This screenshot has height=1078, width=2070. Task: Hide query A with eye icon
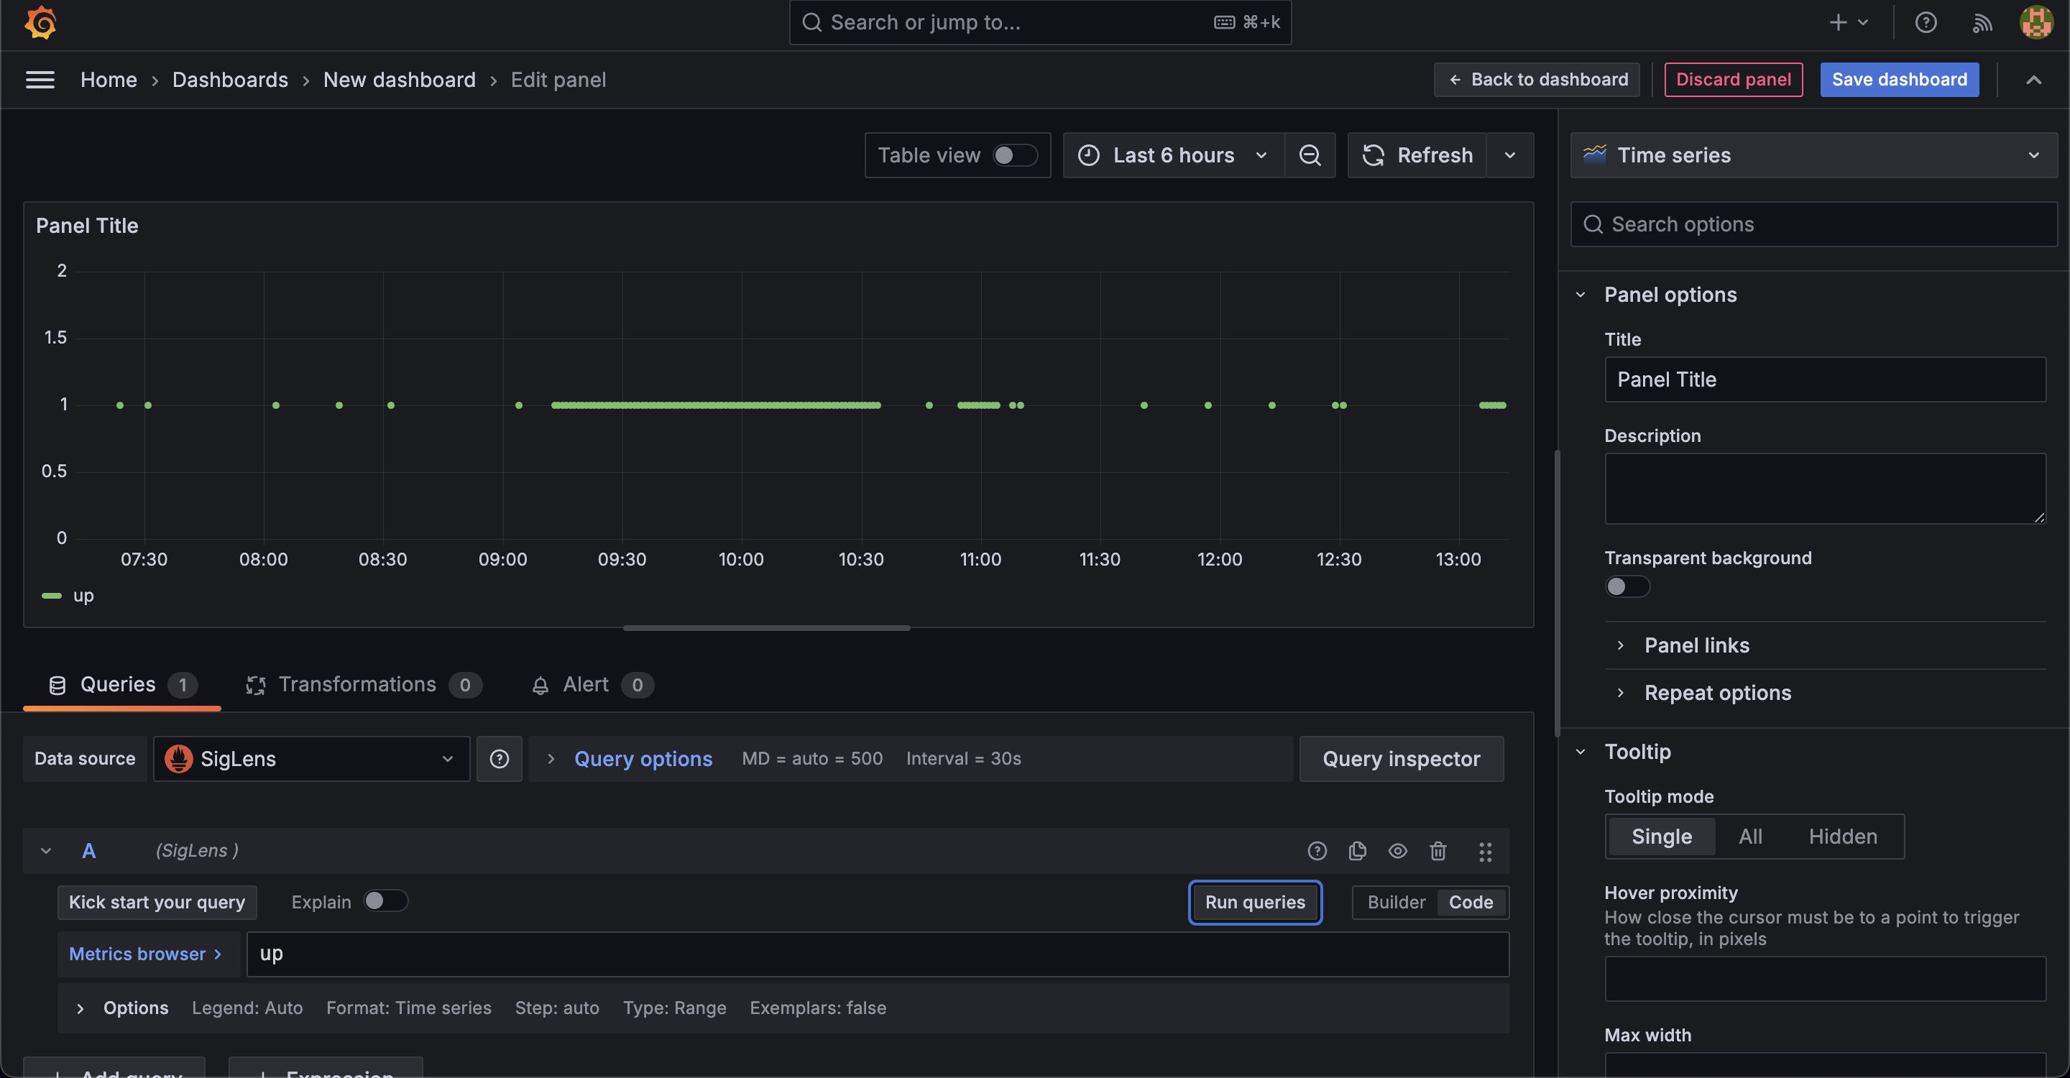pyautogui.click(x=1397, y=851)
